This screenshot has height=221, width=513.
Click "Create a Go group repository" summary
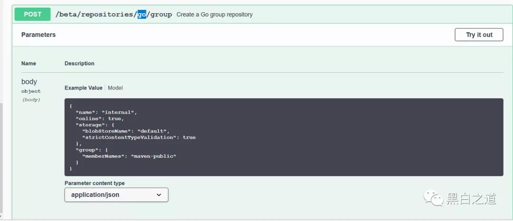[215, 15]
